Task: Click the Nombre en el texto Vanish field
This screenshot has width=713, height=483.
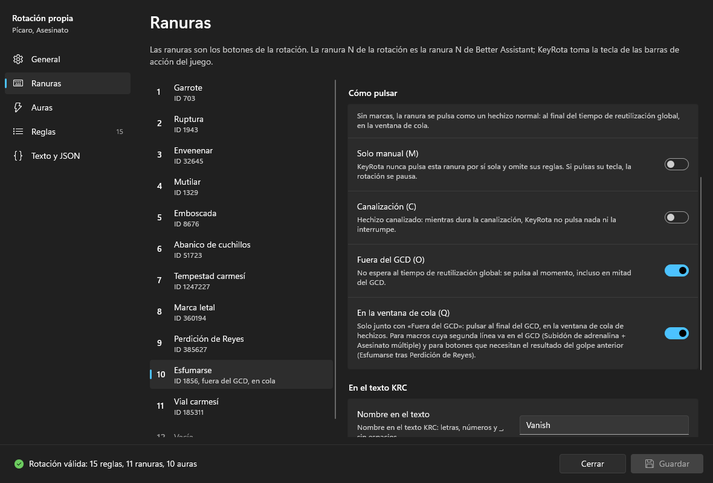Action: (x=604, y=425)
